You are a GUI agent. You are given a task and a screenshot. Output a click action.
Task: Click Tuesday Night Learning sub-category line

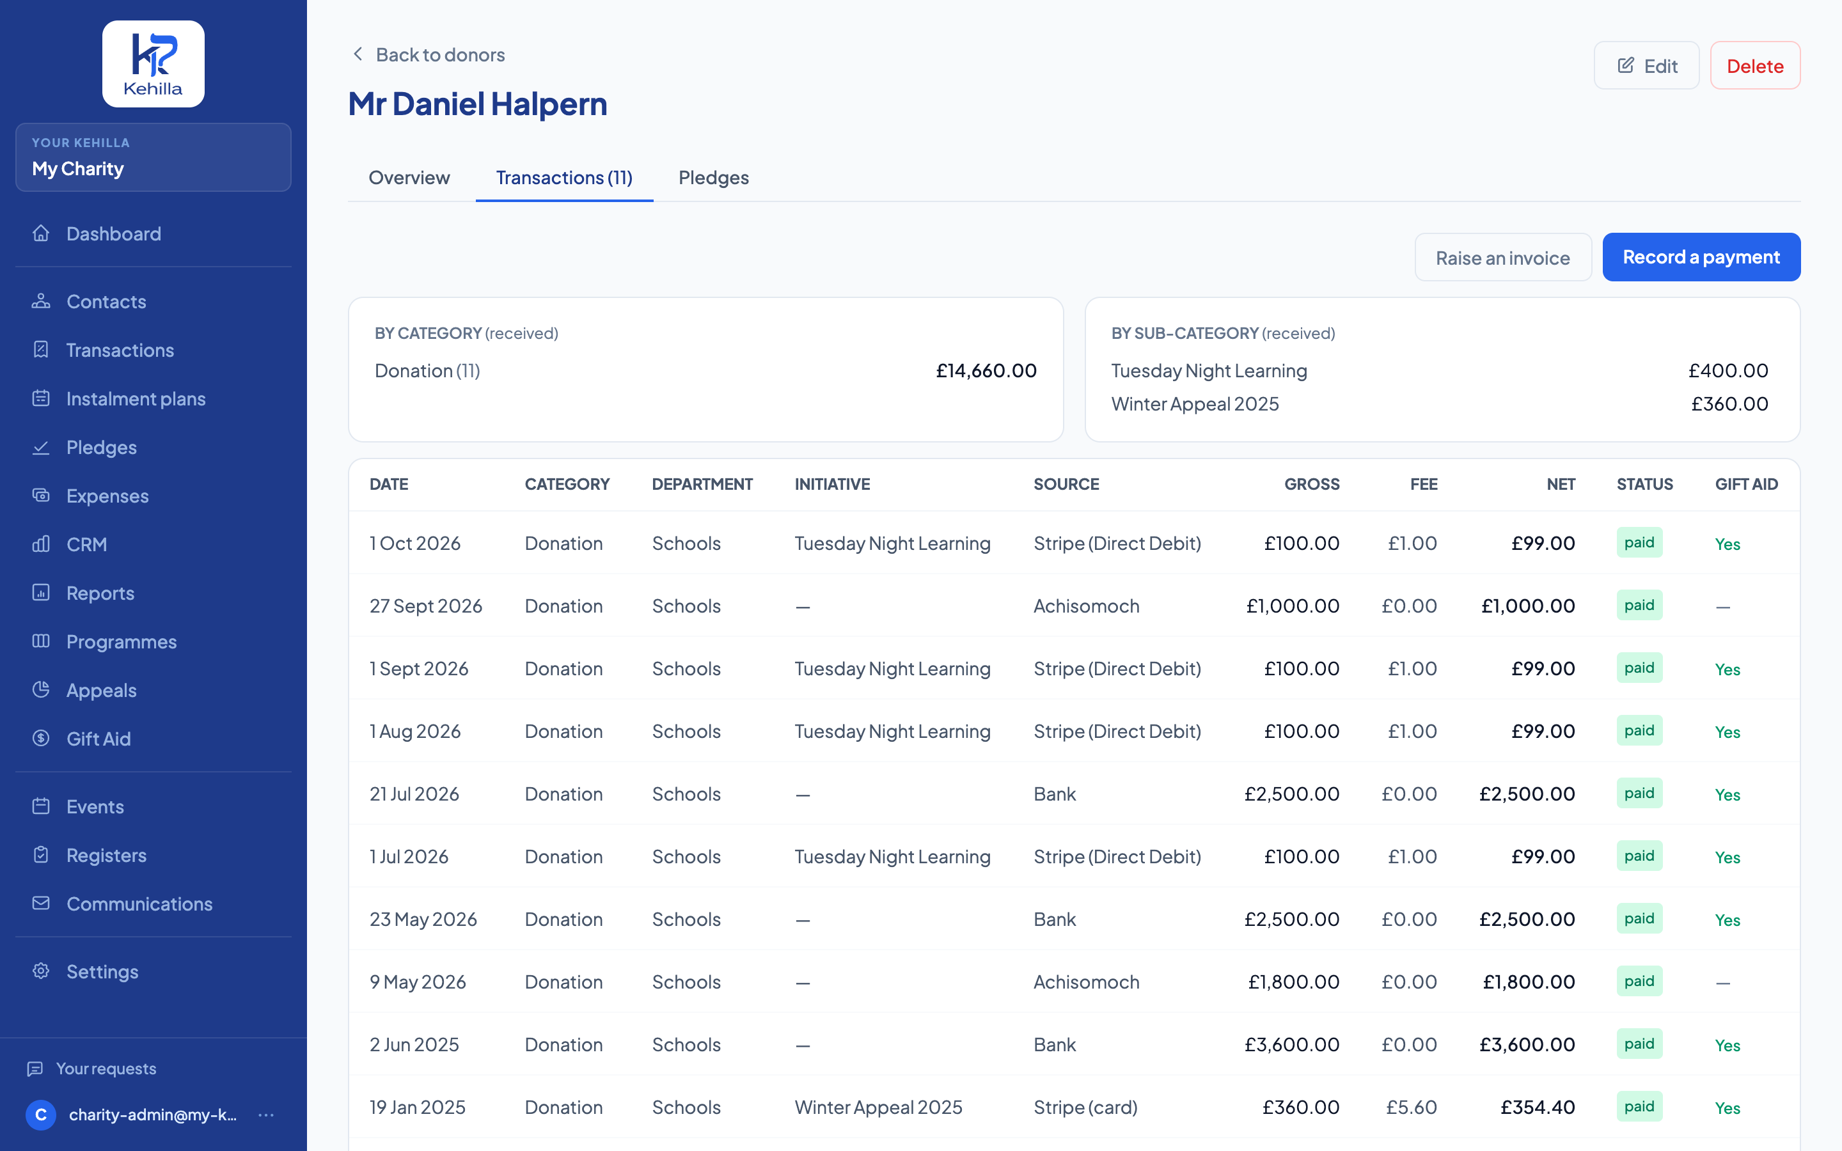click(1439, 371)
